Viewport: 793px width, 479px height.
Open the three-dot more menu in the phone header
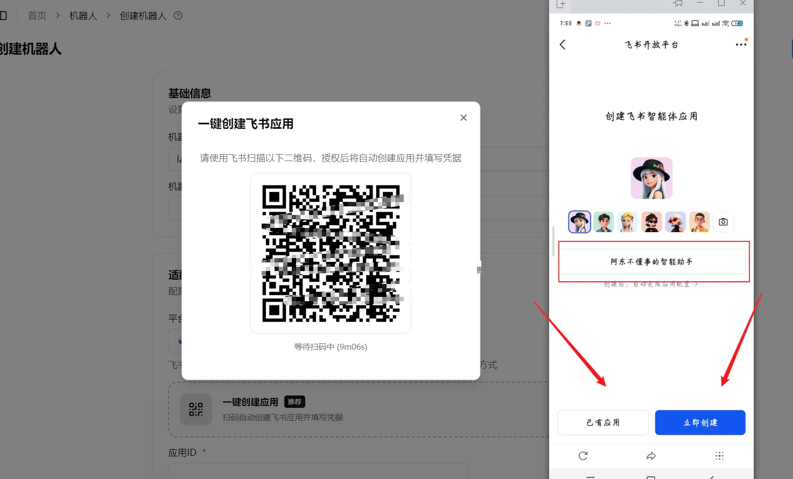click(x=741, y=45)
